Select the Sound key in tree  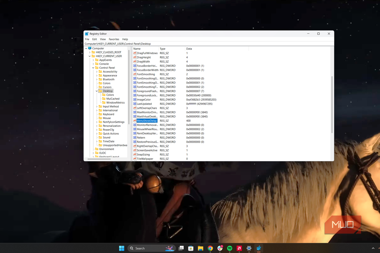107,138
